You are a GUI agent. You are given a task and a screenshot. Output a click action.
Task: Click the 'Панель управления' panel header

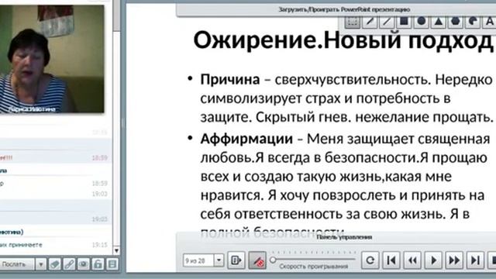(x=344, y=237)
